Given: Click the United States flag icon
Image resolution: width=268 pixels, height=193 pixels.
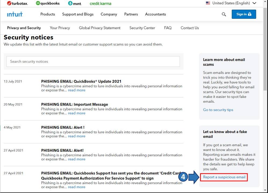Looking at the screenshot, I should [x=208, y=3].
